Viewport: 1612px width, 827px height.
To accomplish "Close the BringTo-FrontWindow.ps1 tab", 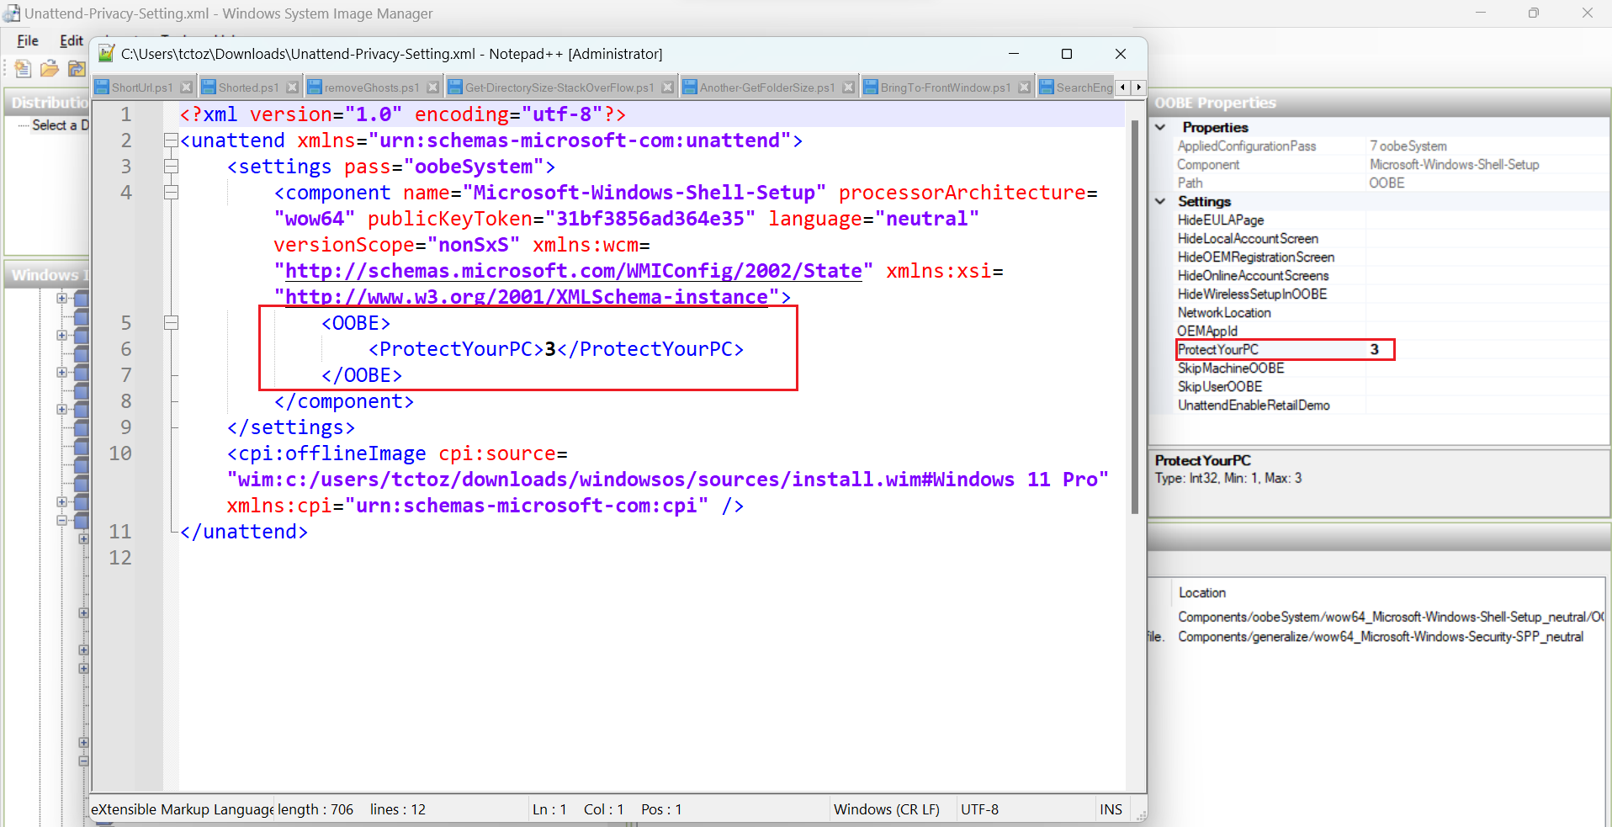I will pos(1024,87).
